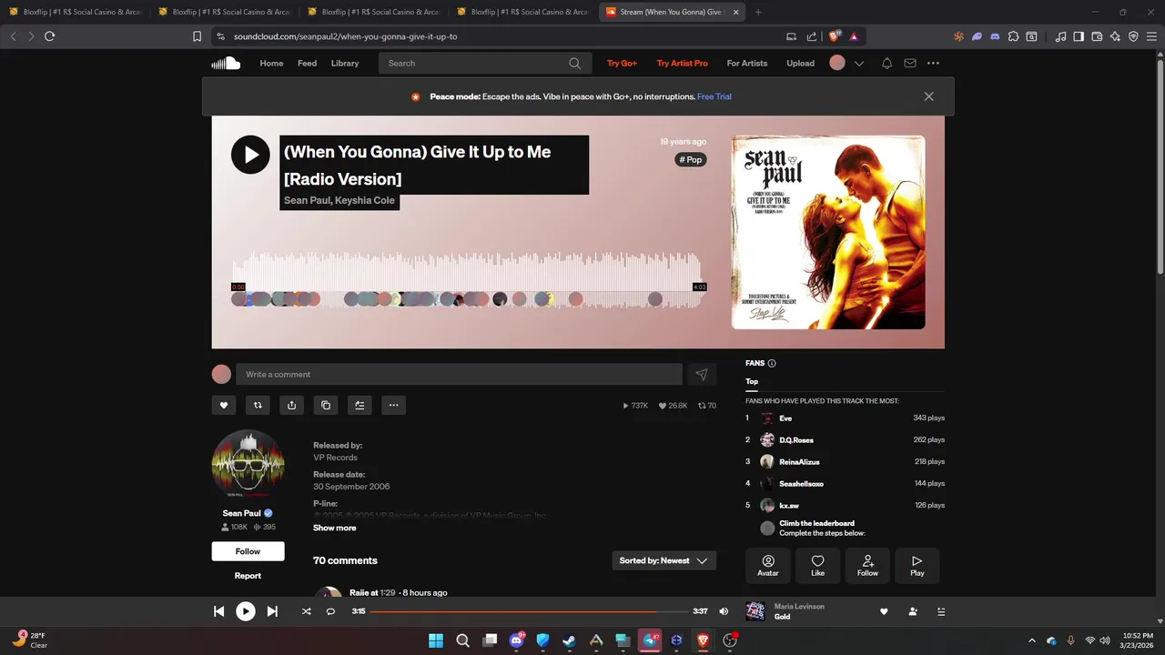This screenshot has height=655, width=1165.
Task: Open Discord from the taskbar
Action: click(x=516, y=640)
